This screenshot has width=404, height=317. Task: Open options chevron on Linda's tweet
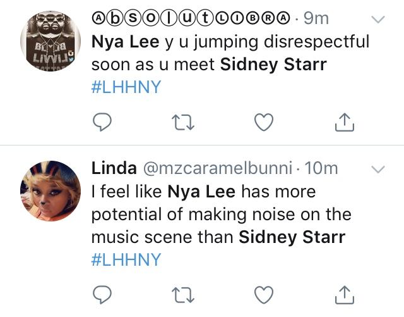(378, 169)
